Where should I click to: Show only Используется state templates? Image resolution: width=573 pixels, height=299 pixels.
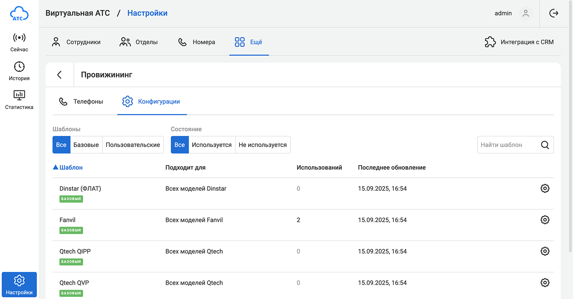point(211,145)
